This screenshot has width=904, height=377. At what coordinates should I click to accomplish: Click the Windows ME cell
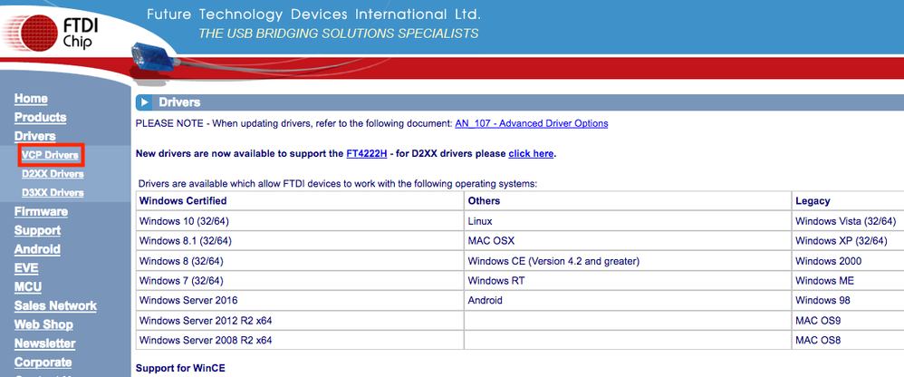848,281
